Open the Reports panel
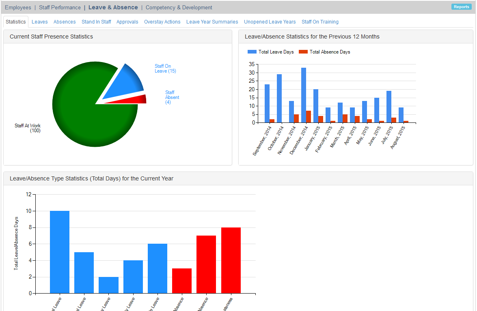The height and width of the screenshot is (311, 477). pyautogui.click(x=461, y=6)
